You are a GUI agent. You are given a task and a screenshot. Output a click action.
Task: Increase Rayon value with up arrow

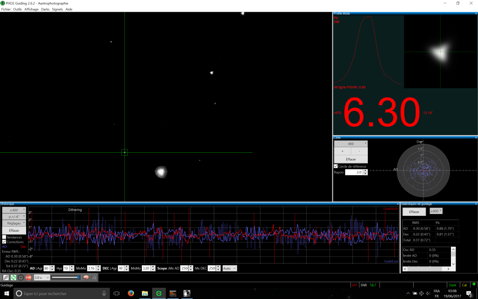coord(366,171)
